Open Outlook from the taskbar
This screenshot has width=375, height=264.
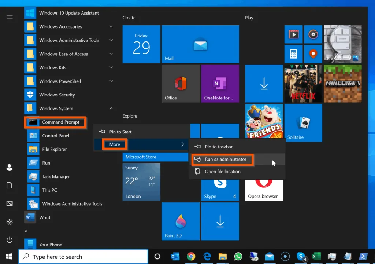pyautogui.click(x=175, y=257)
